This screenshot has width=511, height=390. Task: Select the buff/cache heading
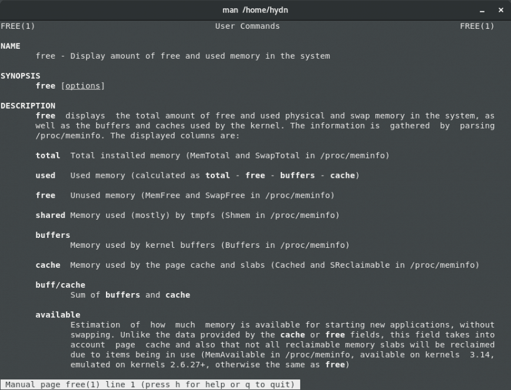pos(60,285)
